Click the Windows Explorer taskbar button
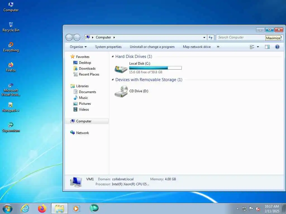The image size is (286, 214). coord(59,208)
